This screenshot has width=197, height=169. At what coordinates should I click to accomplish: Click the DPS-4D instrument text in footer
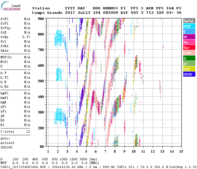(x=109, y=167)
